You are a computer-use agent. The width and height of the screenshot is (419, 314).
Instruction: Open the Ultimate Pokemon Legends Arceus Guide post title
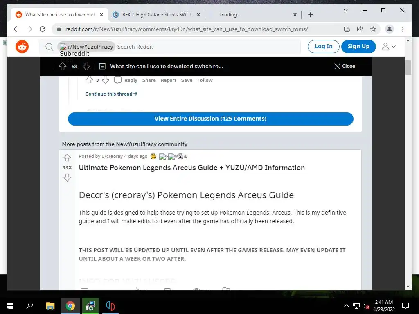pos(191,168)
